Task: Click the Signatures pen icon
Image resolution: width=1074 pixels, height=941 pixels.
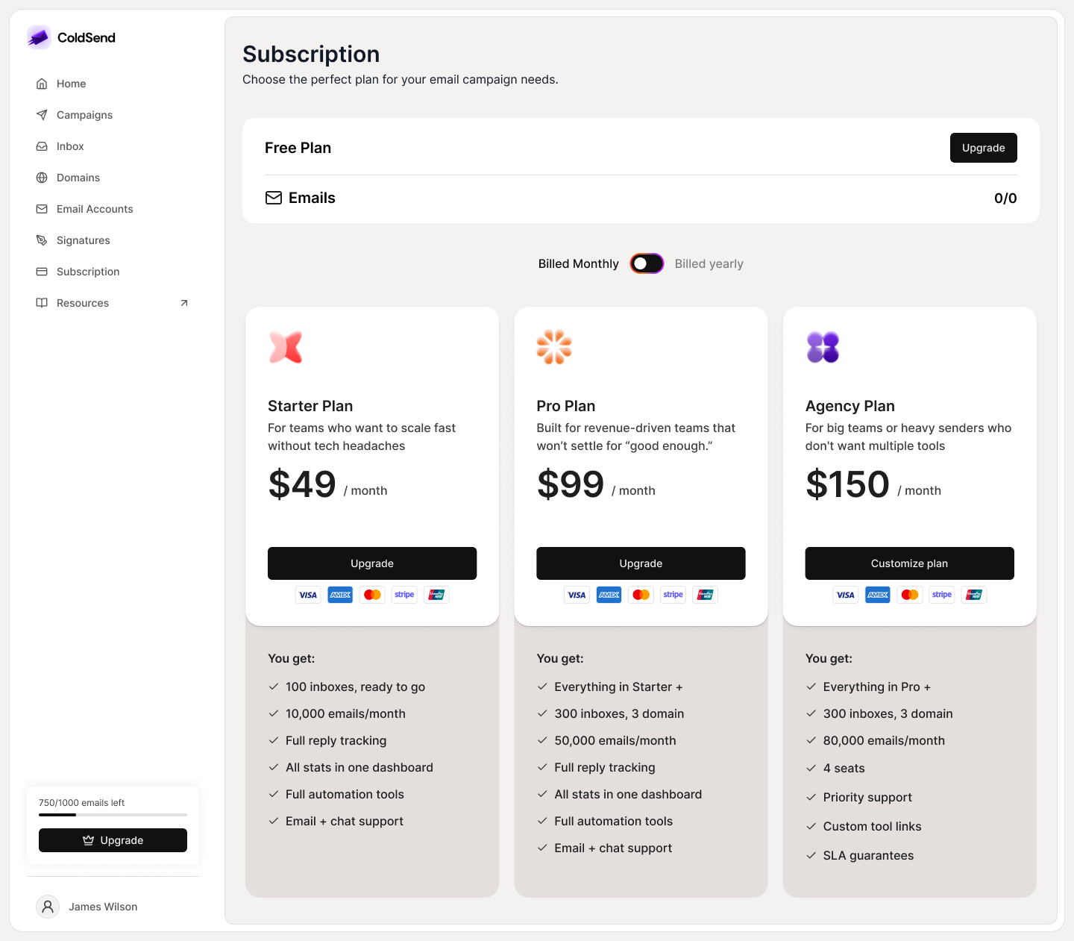Action: [x=42, y=240]
